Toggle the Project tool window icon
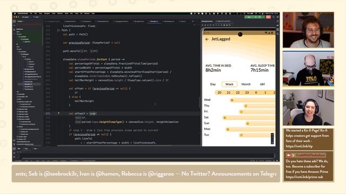 (x=15, y=22)
